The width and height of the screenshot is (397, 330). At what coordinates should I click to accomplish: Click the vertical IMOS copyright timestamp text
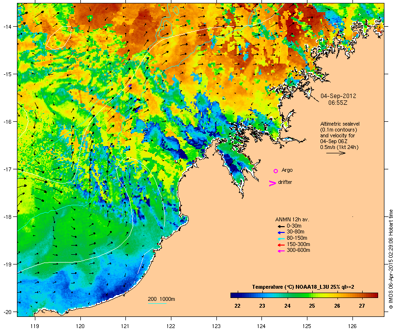(x=391, y=259)
